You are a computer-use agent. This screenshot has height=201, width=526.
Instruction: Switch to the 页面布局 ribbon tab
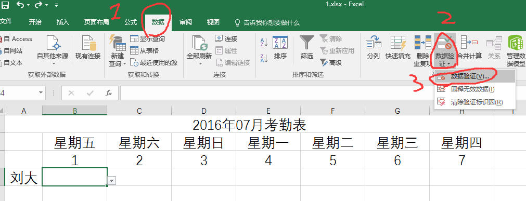coord(97,22)
